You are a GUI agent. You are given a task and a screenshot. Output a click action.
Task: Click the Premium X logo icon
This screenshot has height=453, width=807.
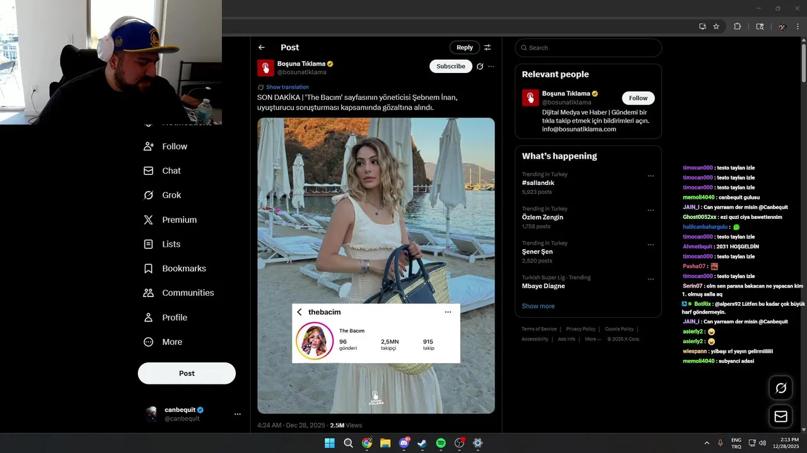coord(149,220)
